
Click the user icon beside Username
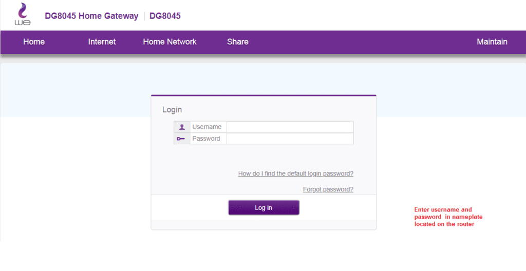(x=182, y=127)
